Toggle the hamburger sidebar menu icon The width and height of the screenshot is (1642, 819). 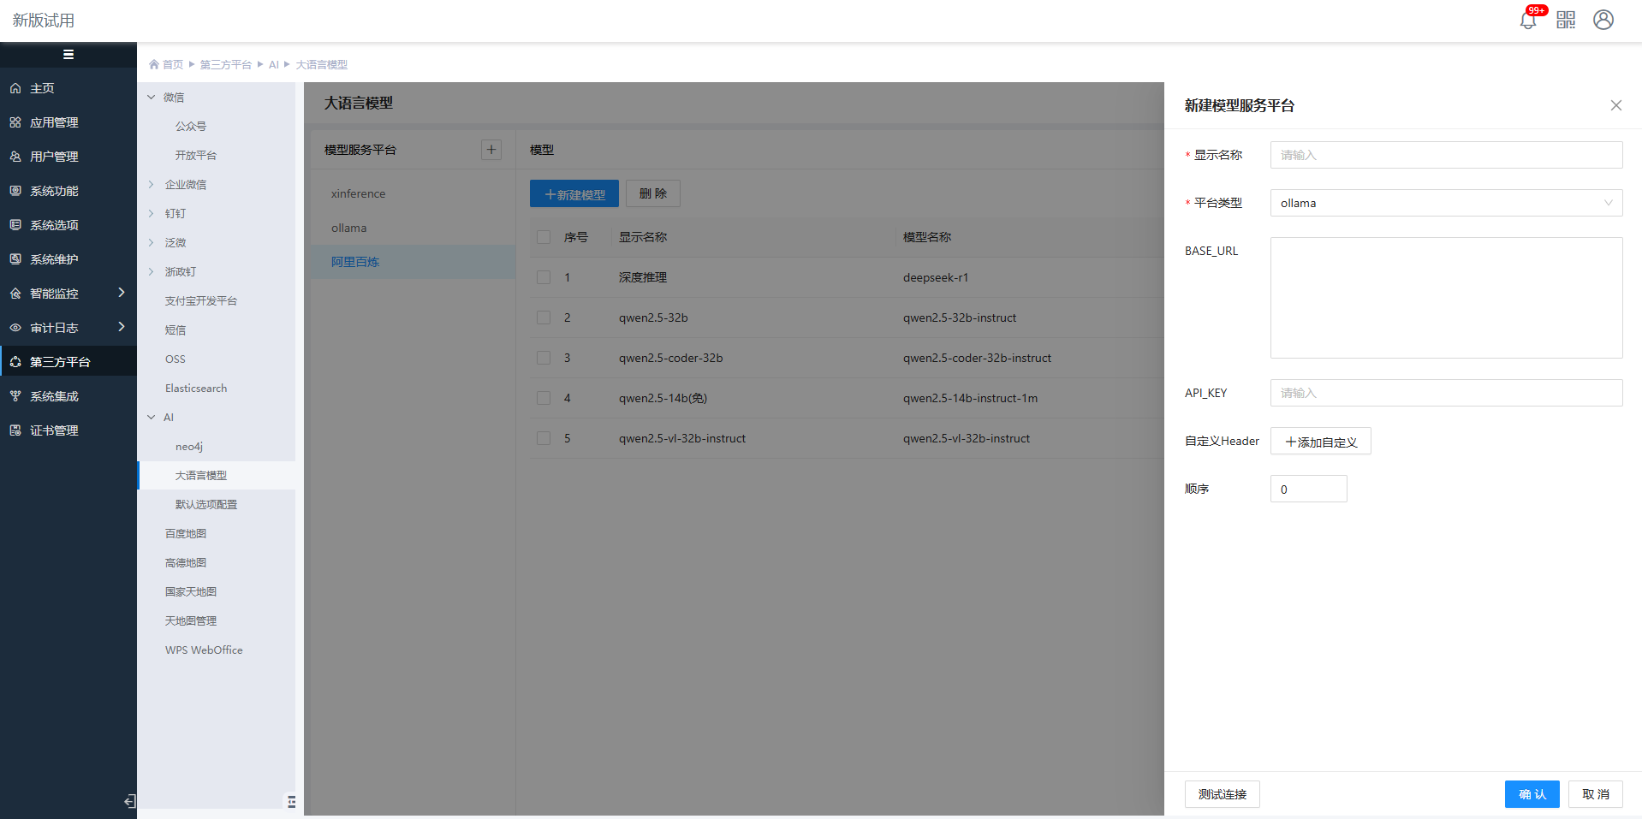click(x=68, y=55)
